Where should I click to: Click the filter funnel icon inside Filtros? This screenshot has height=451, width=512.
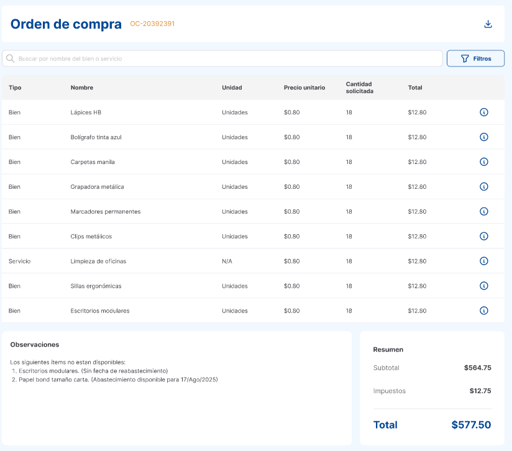pos(465,58)
